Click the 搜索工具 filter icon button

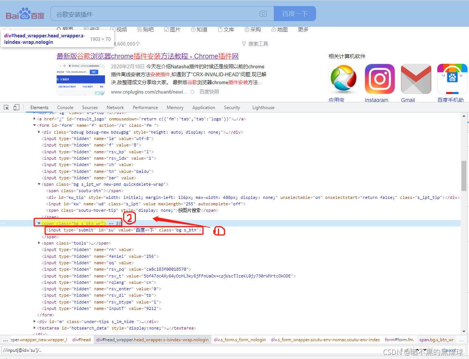(x=255, y=44)
